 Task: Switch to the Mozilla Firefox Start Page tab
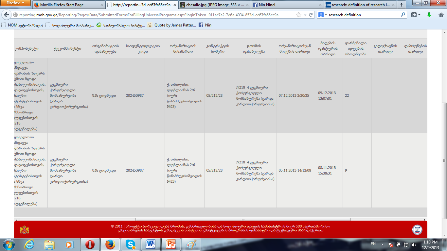pos(68,5)
